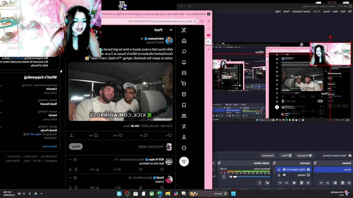353x198 pixels.
Task: Play the Adin Ross video thumbnail
Action: (121, 92)
